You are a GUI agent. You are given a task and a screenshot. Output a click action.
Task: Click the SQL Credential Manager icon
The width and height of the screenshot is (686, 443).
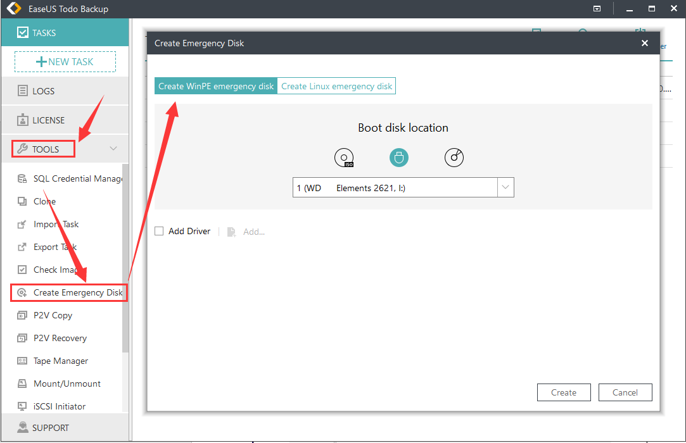[22, 178]
